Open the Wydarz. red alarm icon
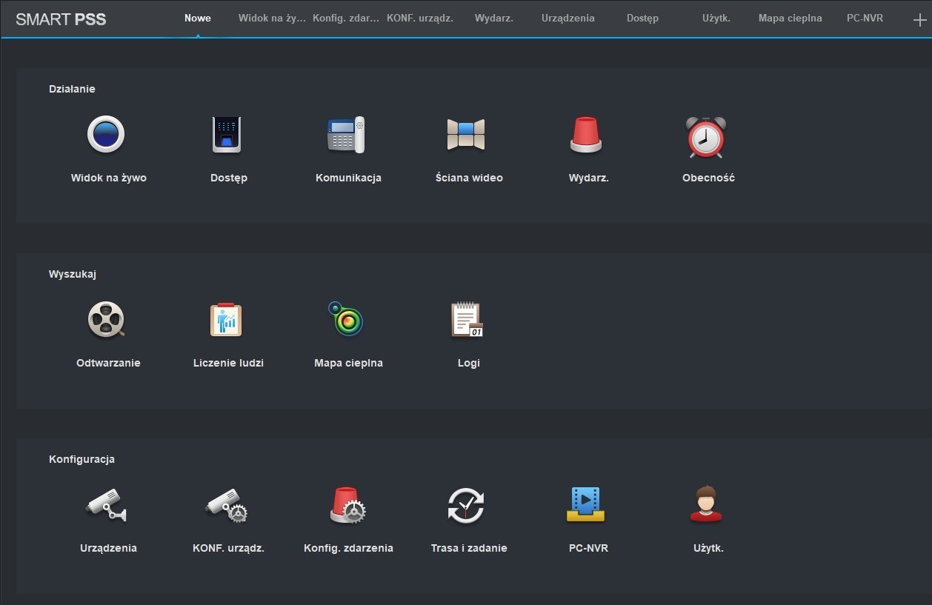Screen dimensions: 932x605 click(x=586, y=135)
